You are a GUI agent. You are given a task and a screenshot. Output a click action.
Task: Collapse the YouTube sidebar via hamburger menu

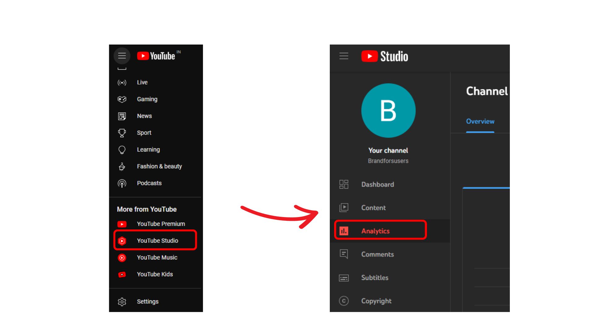pyautogui.click(x=122, y=56)
